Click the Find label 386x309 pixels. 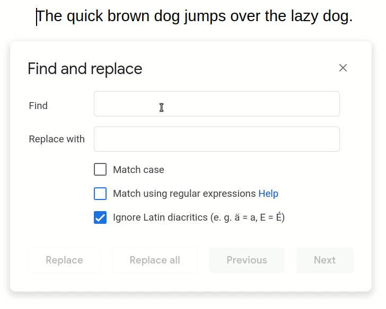click(x=38, y=106)
